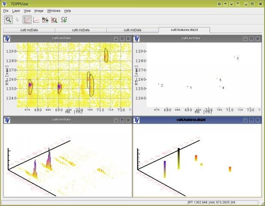The height and width of the screenshot is (206, 265).
Task: Open the Image menu
Action: click(39, 11)
